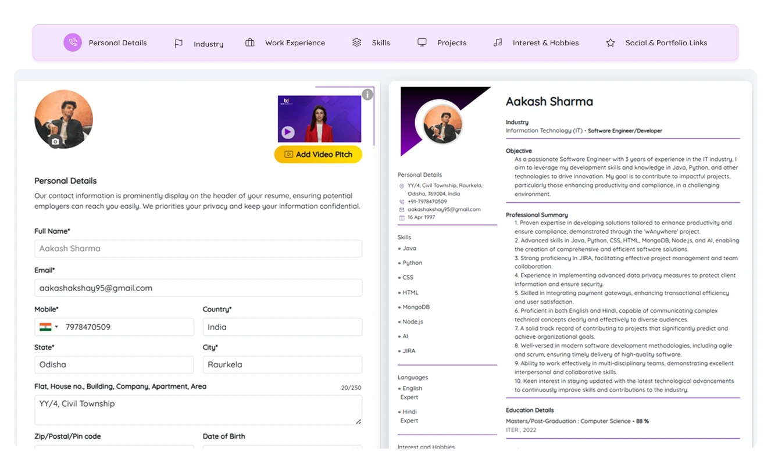Open the State field showing Odisha
Viewport: 771px width, 473px height.
(x=114, y=365)
